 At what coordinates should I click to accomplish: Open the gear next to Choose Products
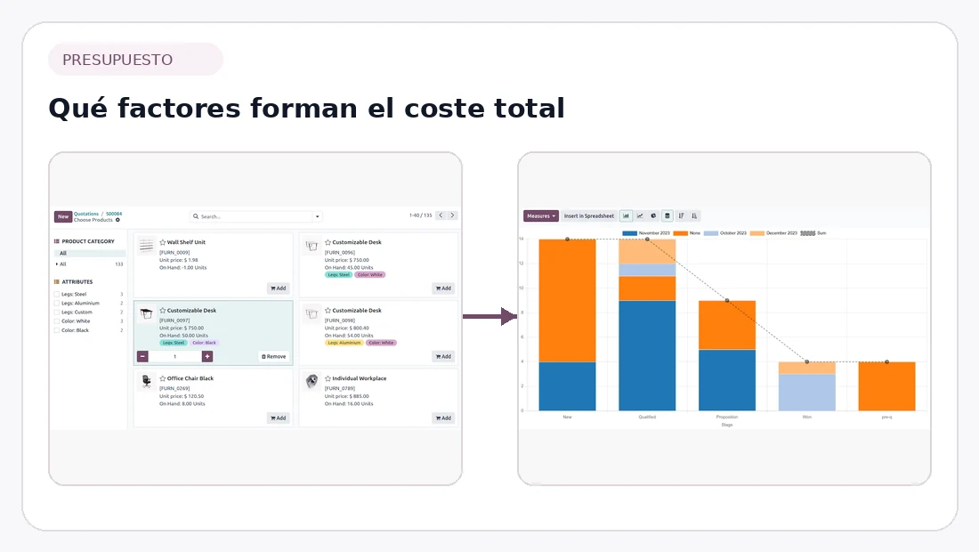(x=117, y=220)
